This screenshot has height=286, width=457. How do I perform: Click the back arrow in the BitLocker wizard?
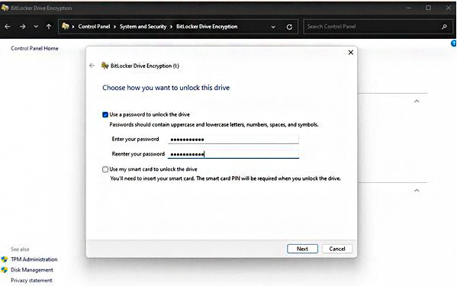(x=92, y=66)
